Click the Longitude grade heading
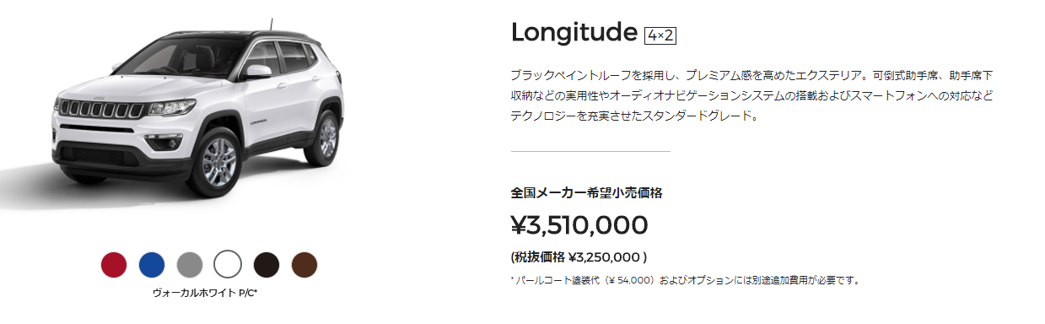Screen dimensions: 1045x324 (574, 32)
